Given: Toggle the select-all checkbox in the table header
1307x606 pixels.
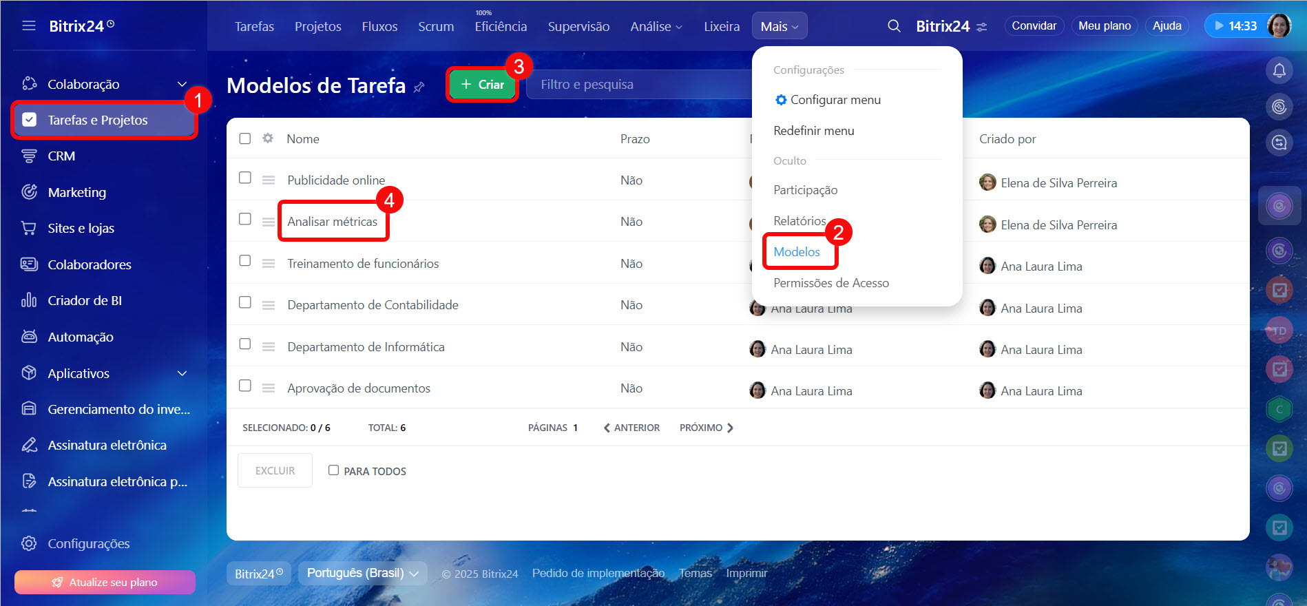Looking at the screenshot, I should (245, 138).
